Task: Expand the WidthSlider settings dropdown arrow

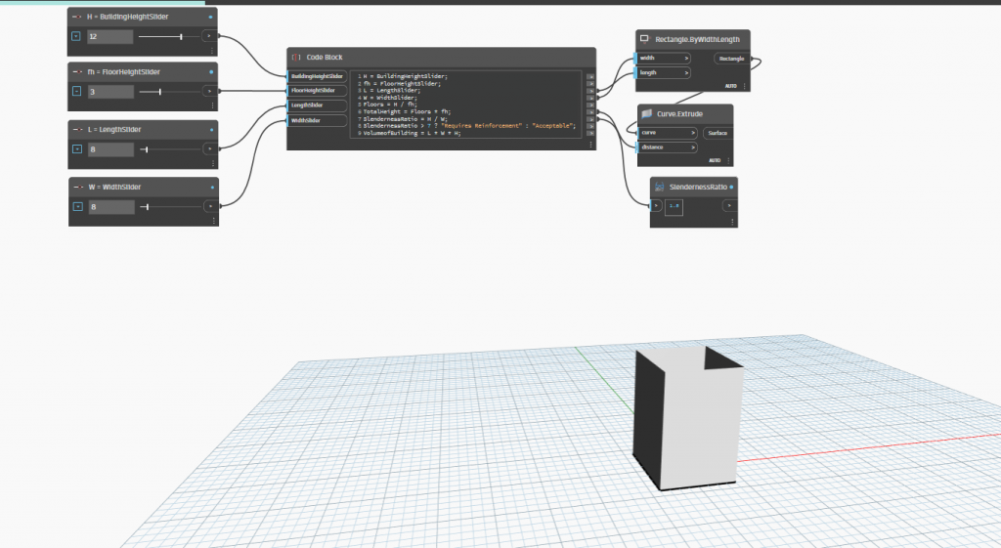Action: [x=78, y=206]
